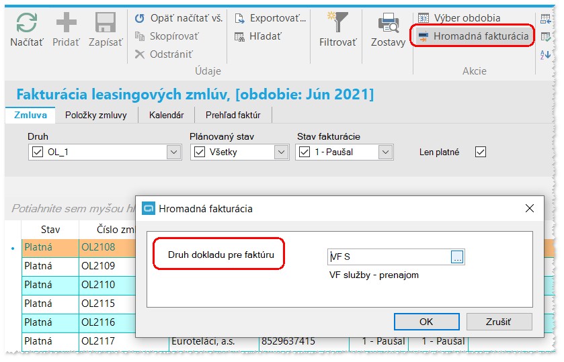Open Výber obdobia period selection
The image size is (564, 362).
coord(459,18)
